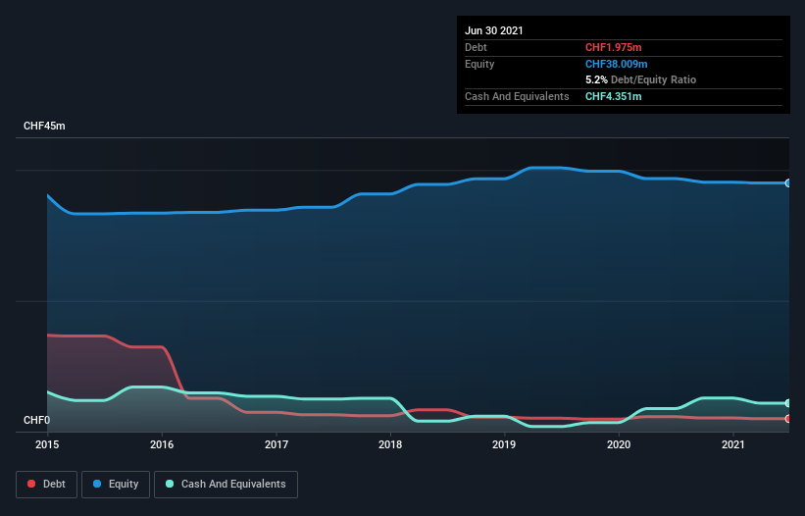Click the Cash And Equivalents tooltip label
805x516 pixels.
[517, 96]
